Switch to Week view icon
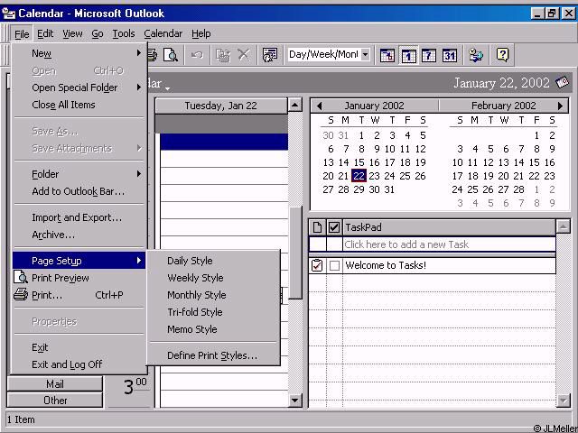Viewport: 578px width, 433px height. (x=429, y=55)
